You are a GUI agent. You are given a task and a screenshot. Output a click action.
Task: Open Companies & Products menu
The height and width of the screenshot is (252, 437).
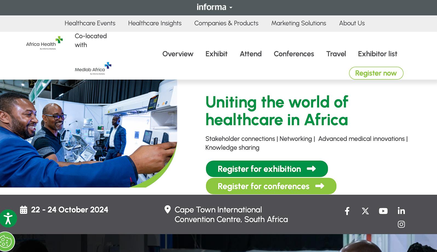(x=226, y=23)
